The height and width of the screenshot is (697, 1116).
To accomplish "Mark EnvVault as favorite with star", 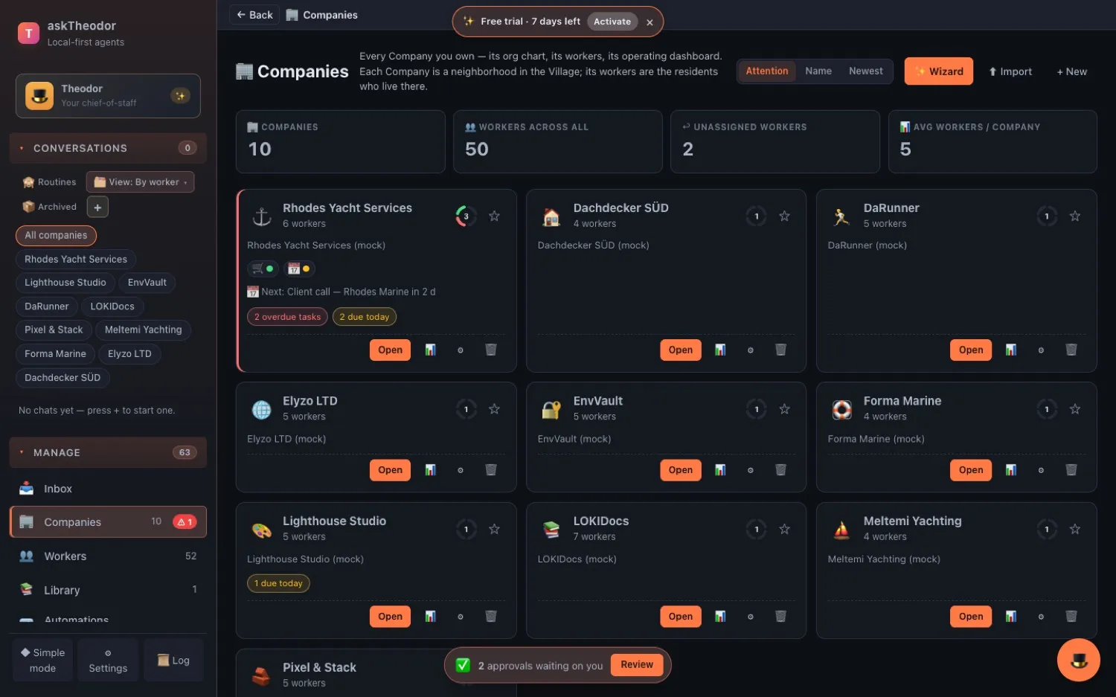I will click(784, 409).
